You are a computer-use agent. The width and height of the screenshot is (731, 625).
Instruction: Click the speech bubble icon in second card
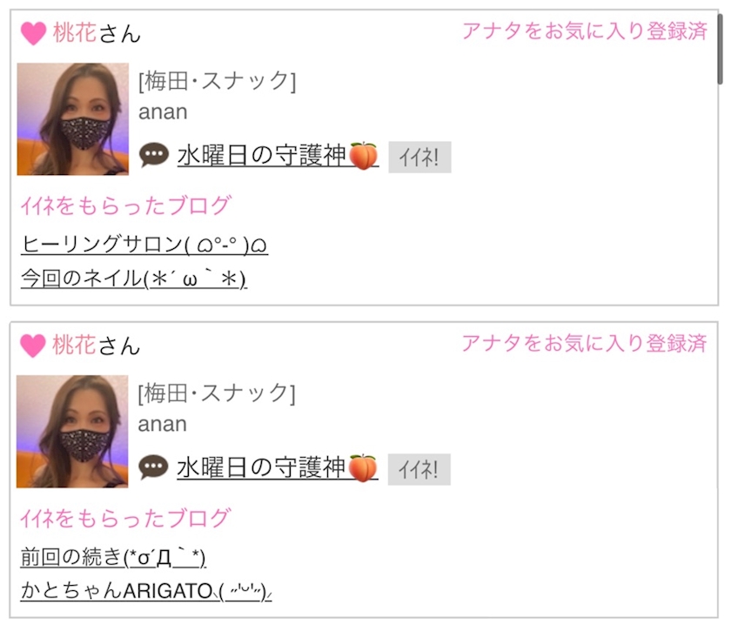click(x=153, y=467)
